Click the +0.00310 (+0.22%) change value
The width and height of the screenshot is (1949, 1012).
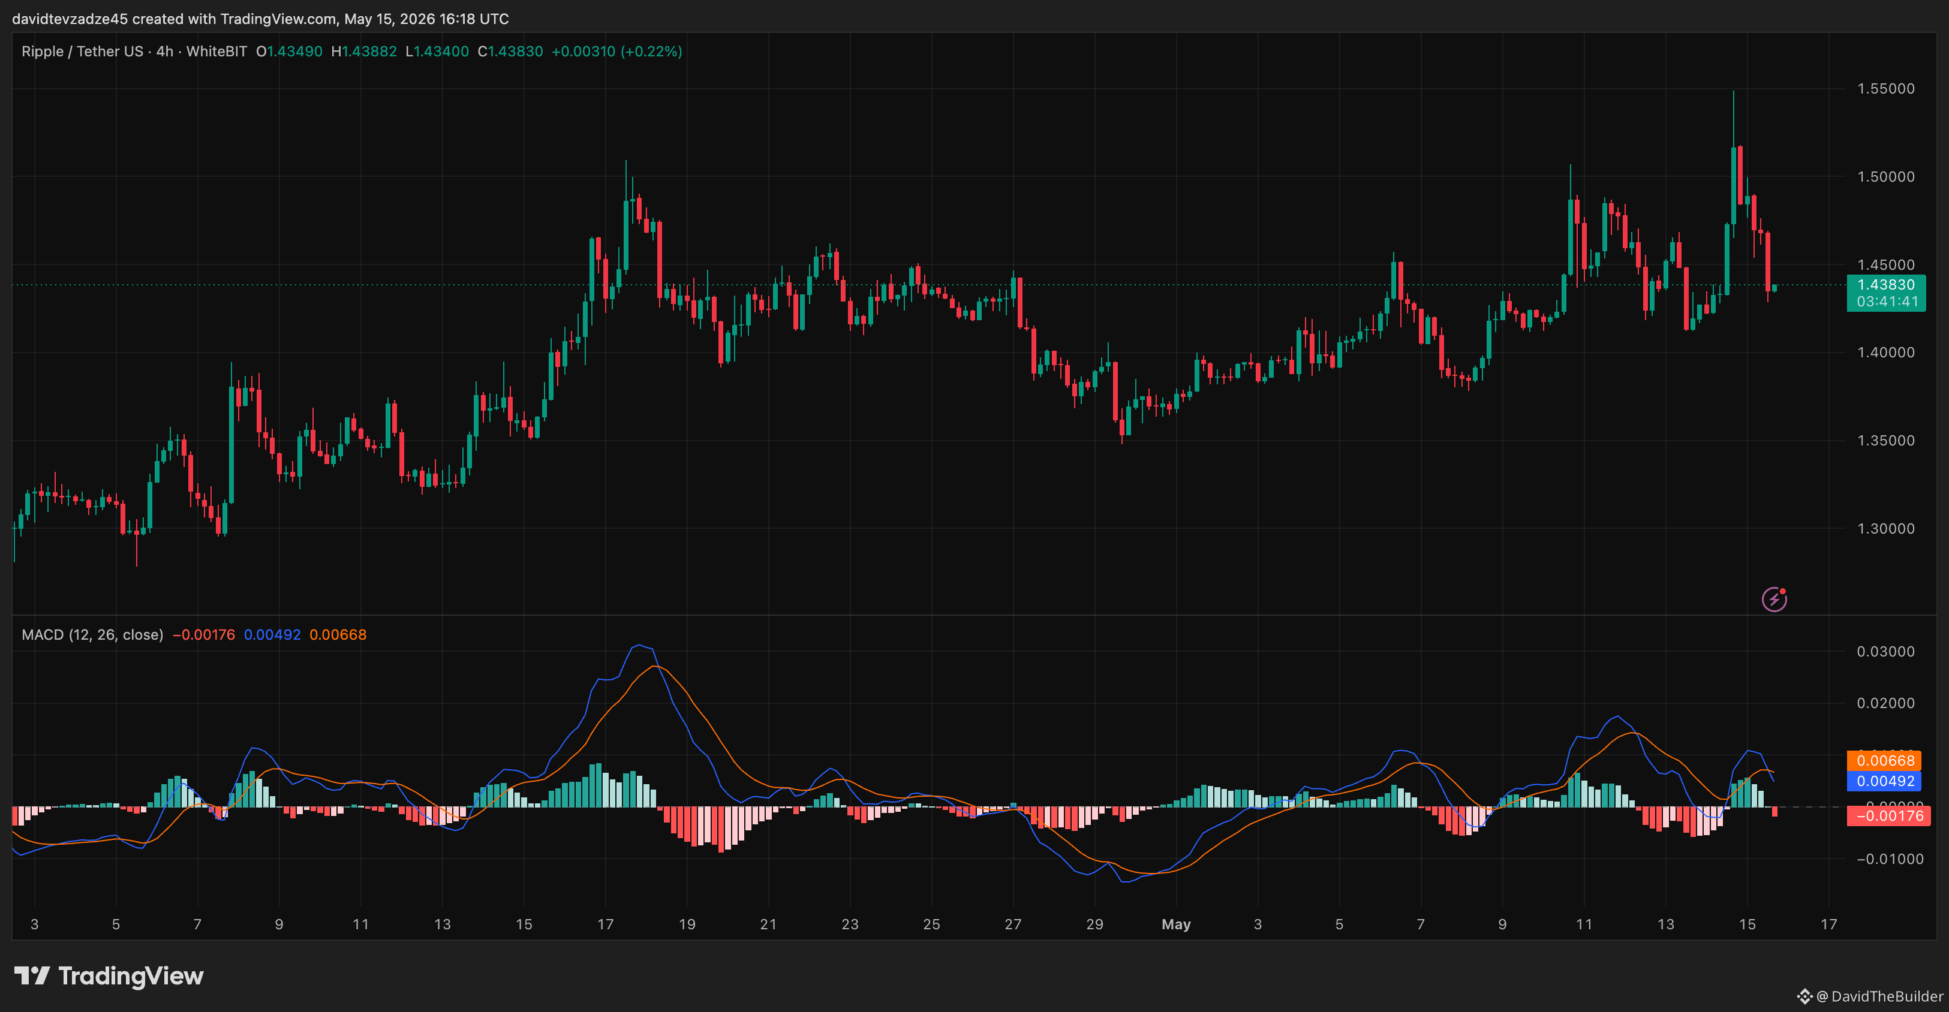616,52
